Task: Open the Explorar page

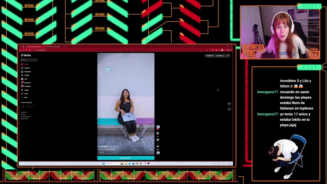Action: 26,68
